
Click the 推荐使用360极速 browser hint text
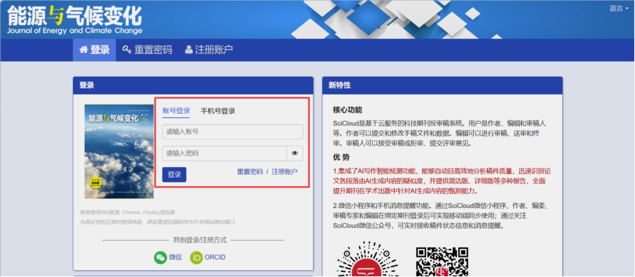[127, 212]
